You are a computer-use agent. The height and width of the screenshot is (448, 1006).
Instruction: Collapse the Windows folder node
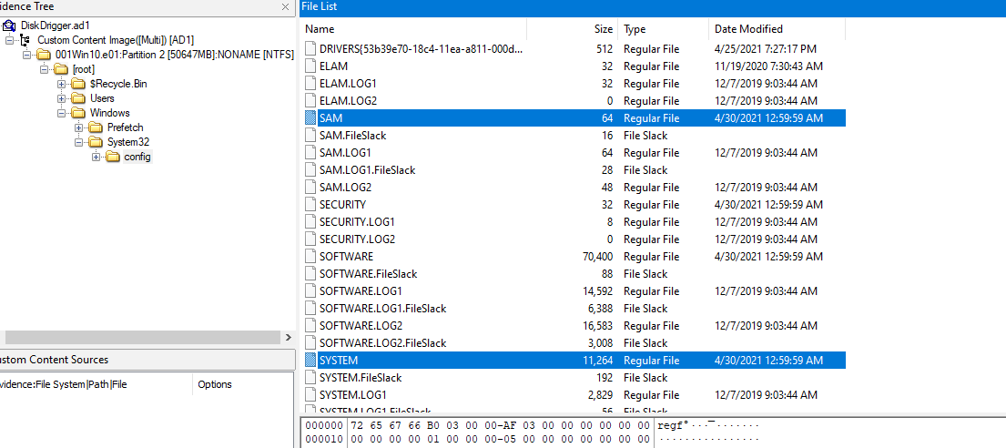pyautogui.click(x=62, y=113)
